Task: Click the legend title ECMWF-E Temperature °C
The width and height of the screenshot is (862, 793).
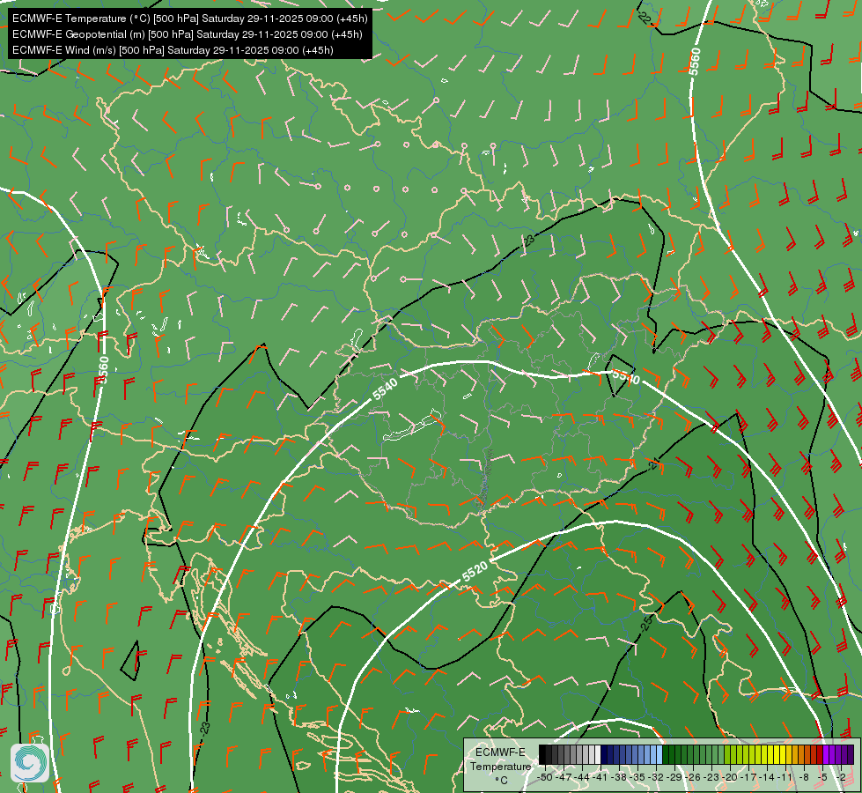Action: [500, 766]
